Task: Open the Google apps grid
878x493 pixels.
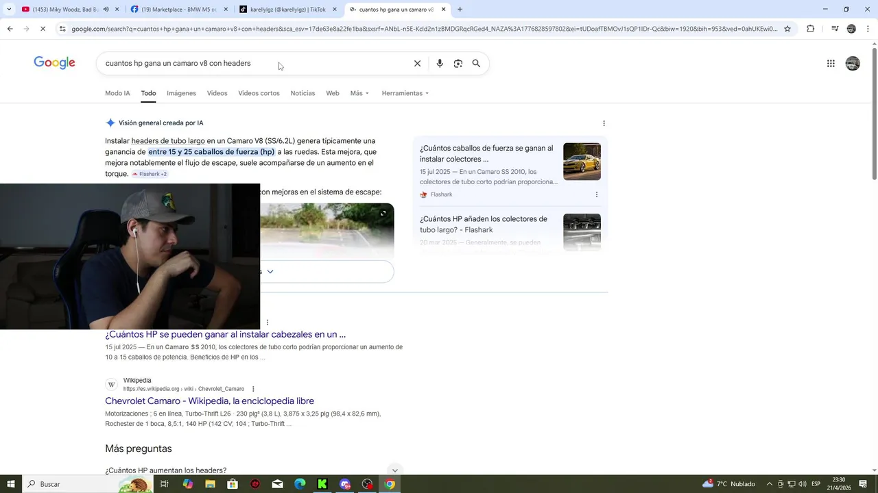Action: click(x=831, y=63)
